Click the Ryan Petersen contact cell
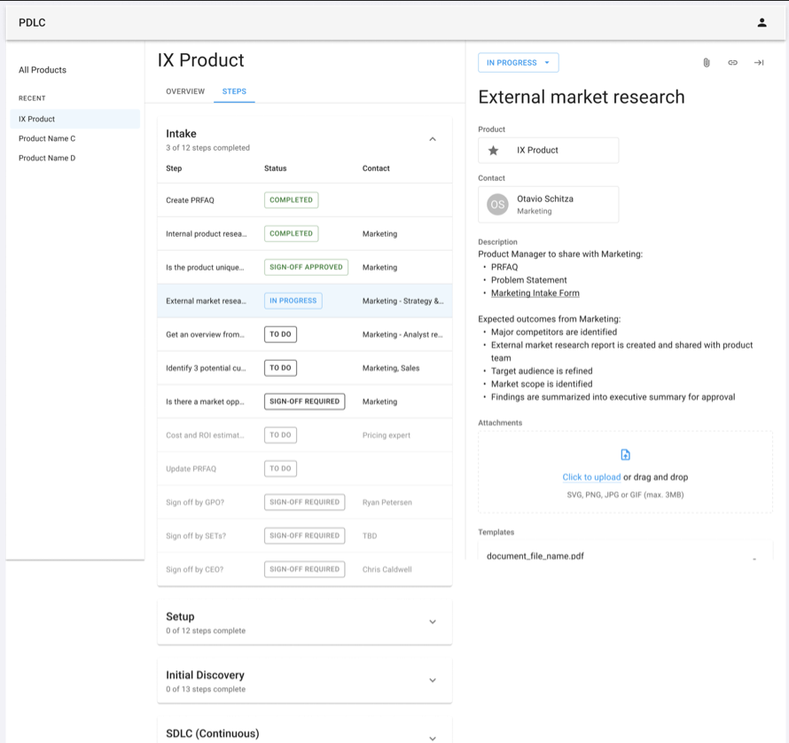The width and height of the screenshot is (789, 743). tap(387, 503)
